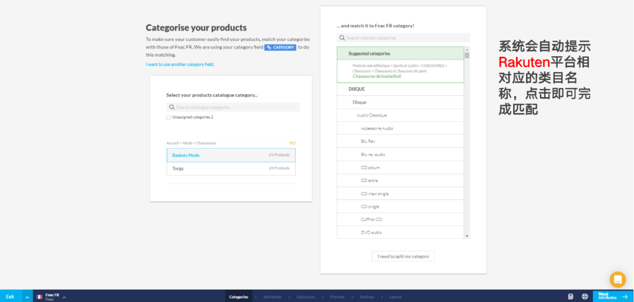Go to the Attributes step
Image resolution: width=634 pixels, height=302 pixels.
pos(272,297)
